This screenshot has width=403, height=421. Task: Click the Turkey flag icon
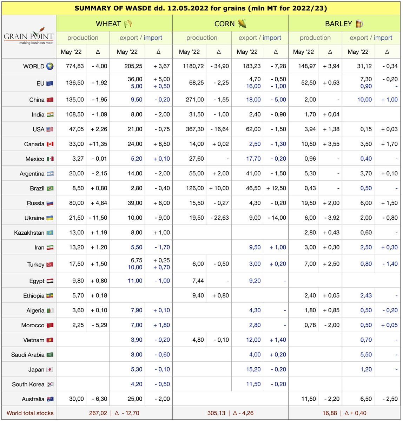pos(50,264)
